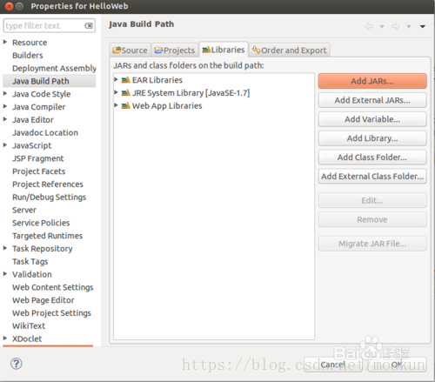
Task: Open the Project References page
Action: 48,184
